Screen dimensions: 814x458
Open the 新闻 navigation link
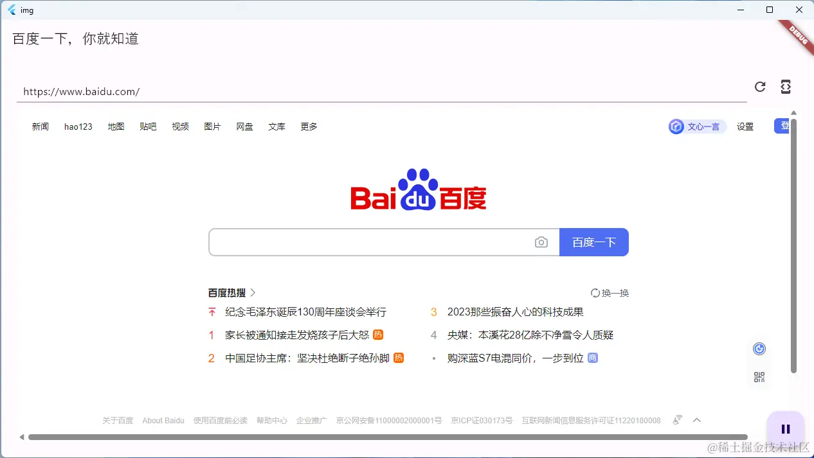(x=41, y=127)
